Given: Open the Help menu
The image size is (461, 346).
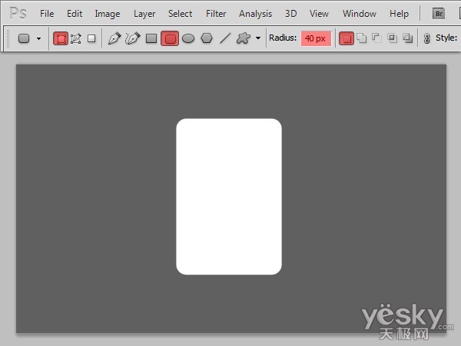Looking at the screenshot, I should pyautogui.click(x=399, y=14).
